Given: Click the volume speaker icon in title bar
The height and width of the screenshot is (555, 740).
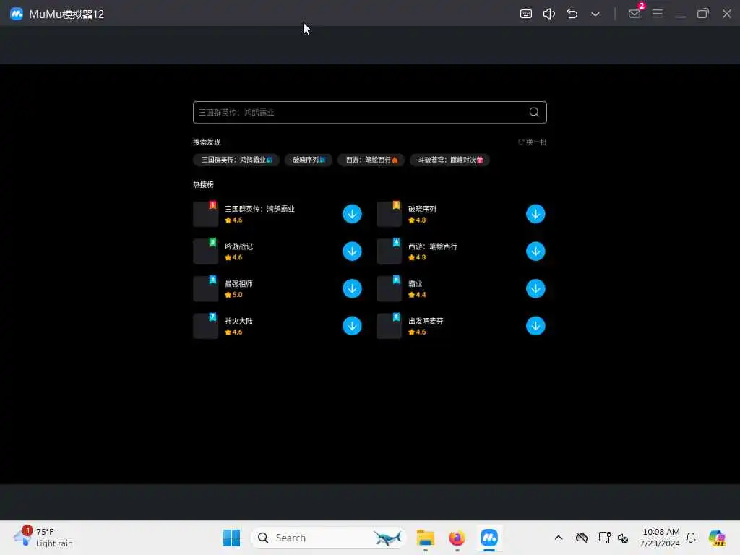Looking at the screenshot, I should click(x=549, y=14).
